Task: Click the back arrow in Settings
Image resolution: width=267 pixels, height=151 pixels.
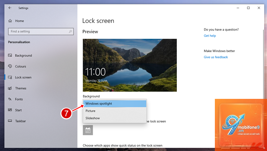Action: [x=10, y=8]
